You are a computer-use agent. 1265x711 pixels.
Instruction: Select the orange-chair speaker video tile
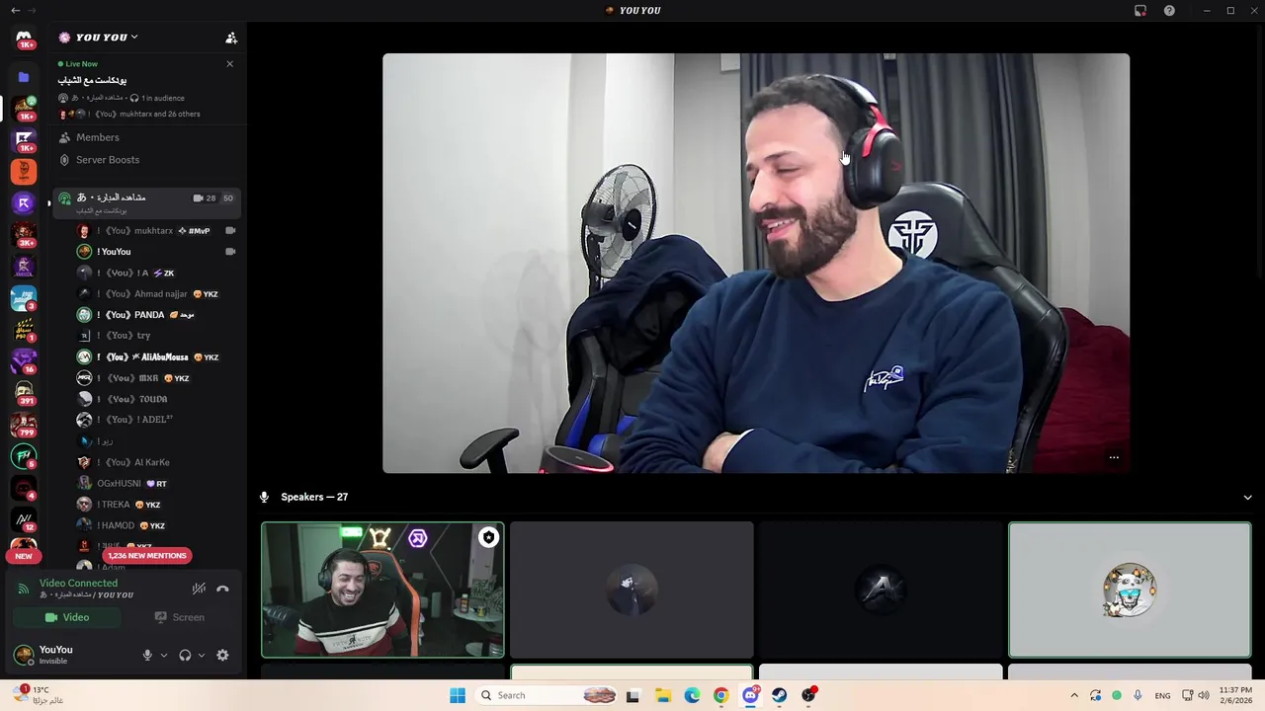382,590
